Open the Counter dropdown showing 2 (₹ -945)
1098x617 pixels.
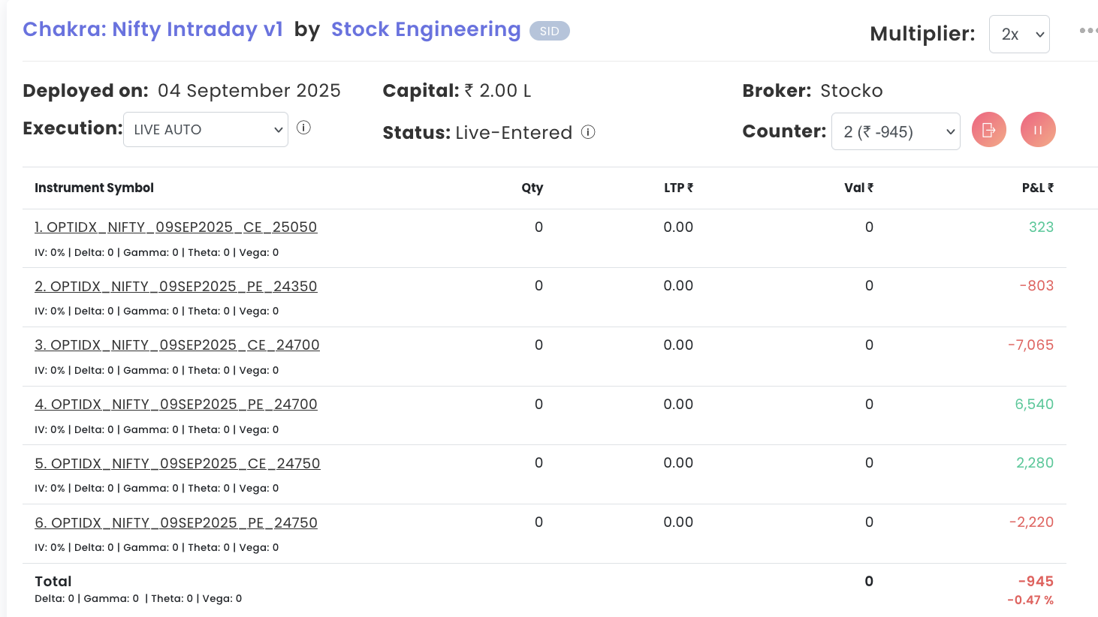pos(895,131)
